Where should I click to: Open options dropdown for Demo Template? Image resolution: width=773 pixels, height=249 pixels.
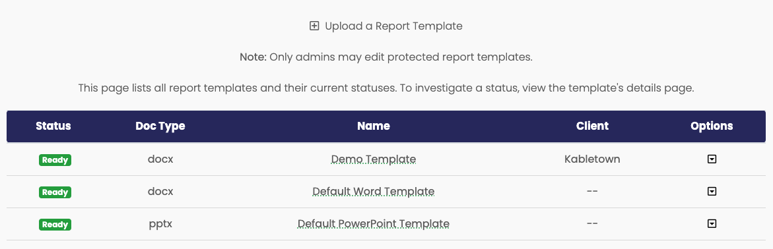pyautogui.click(x=712, y=159)
